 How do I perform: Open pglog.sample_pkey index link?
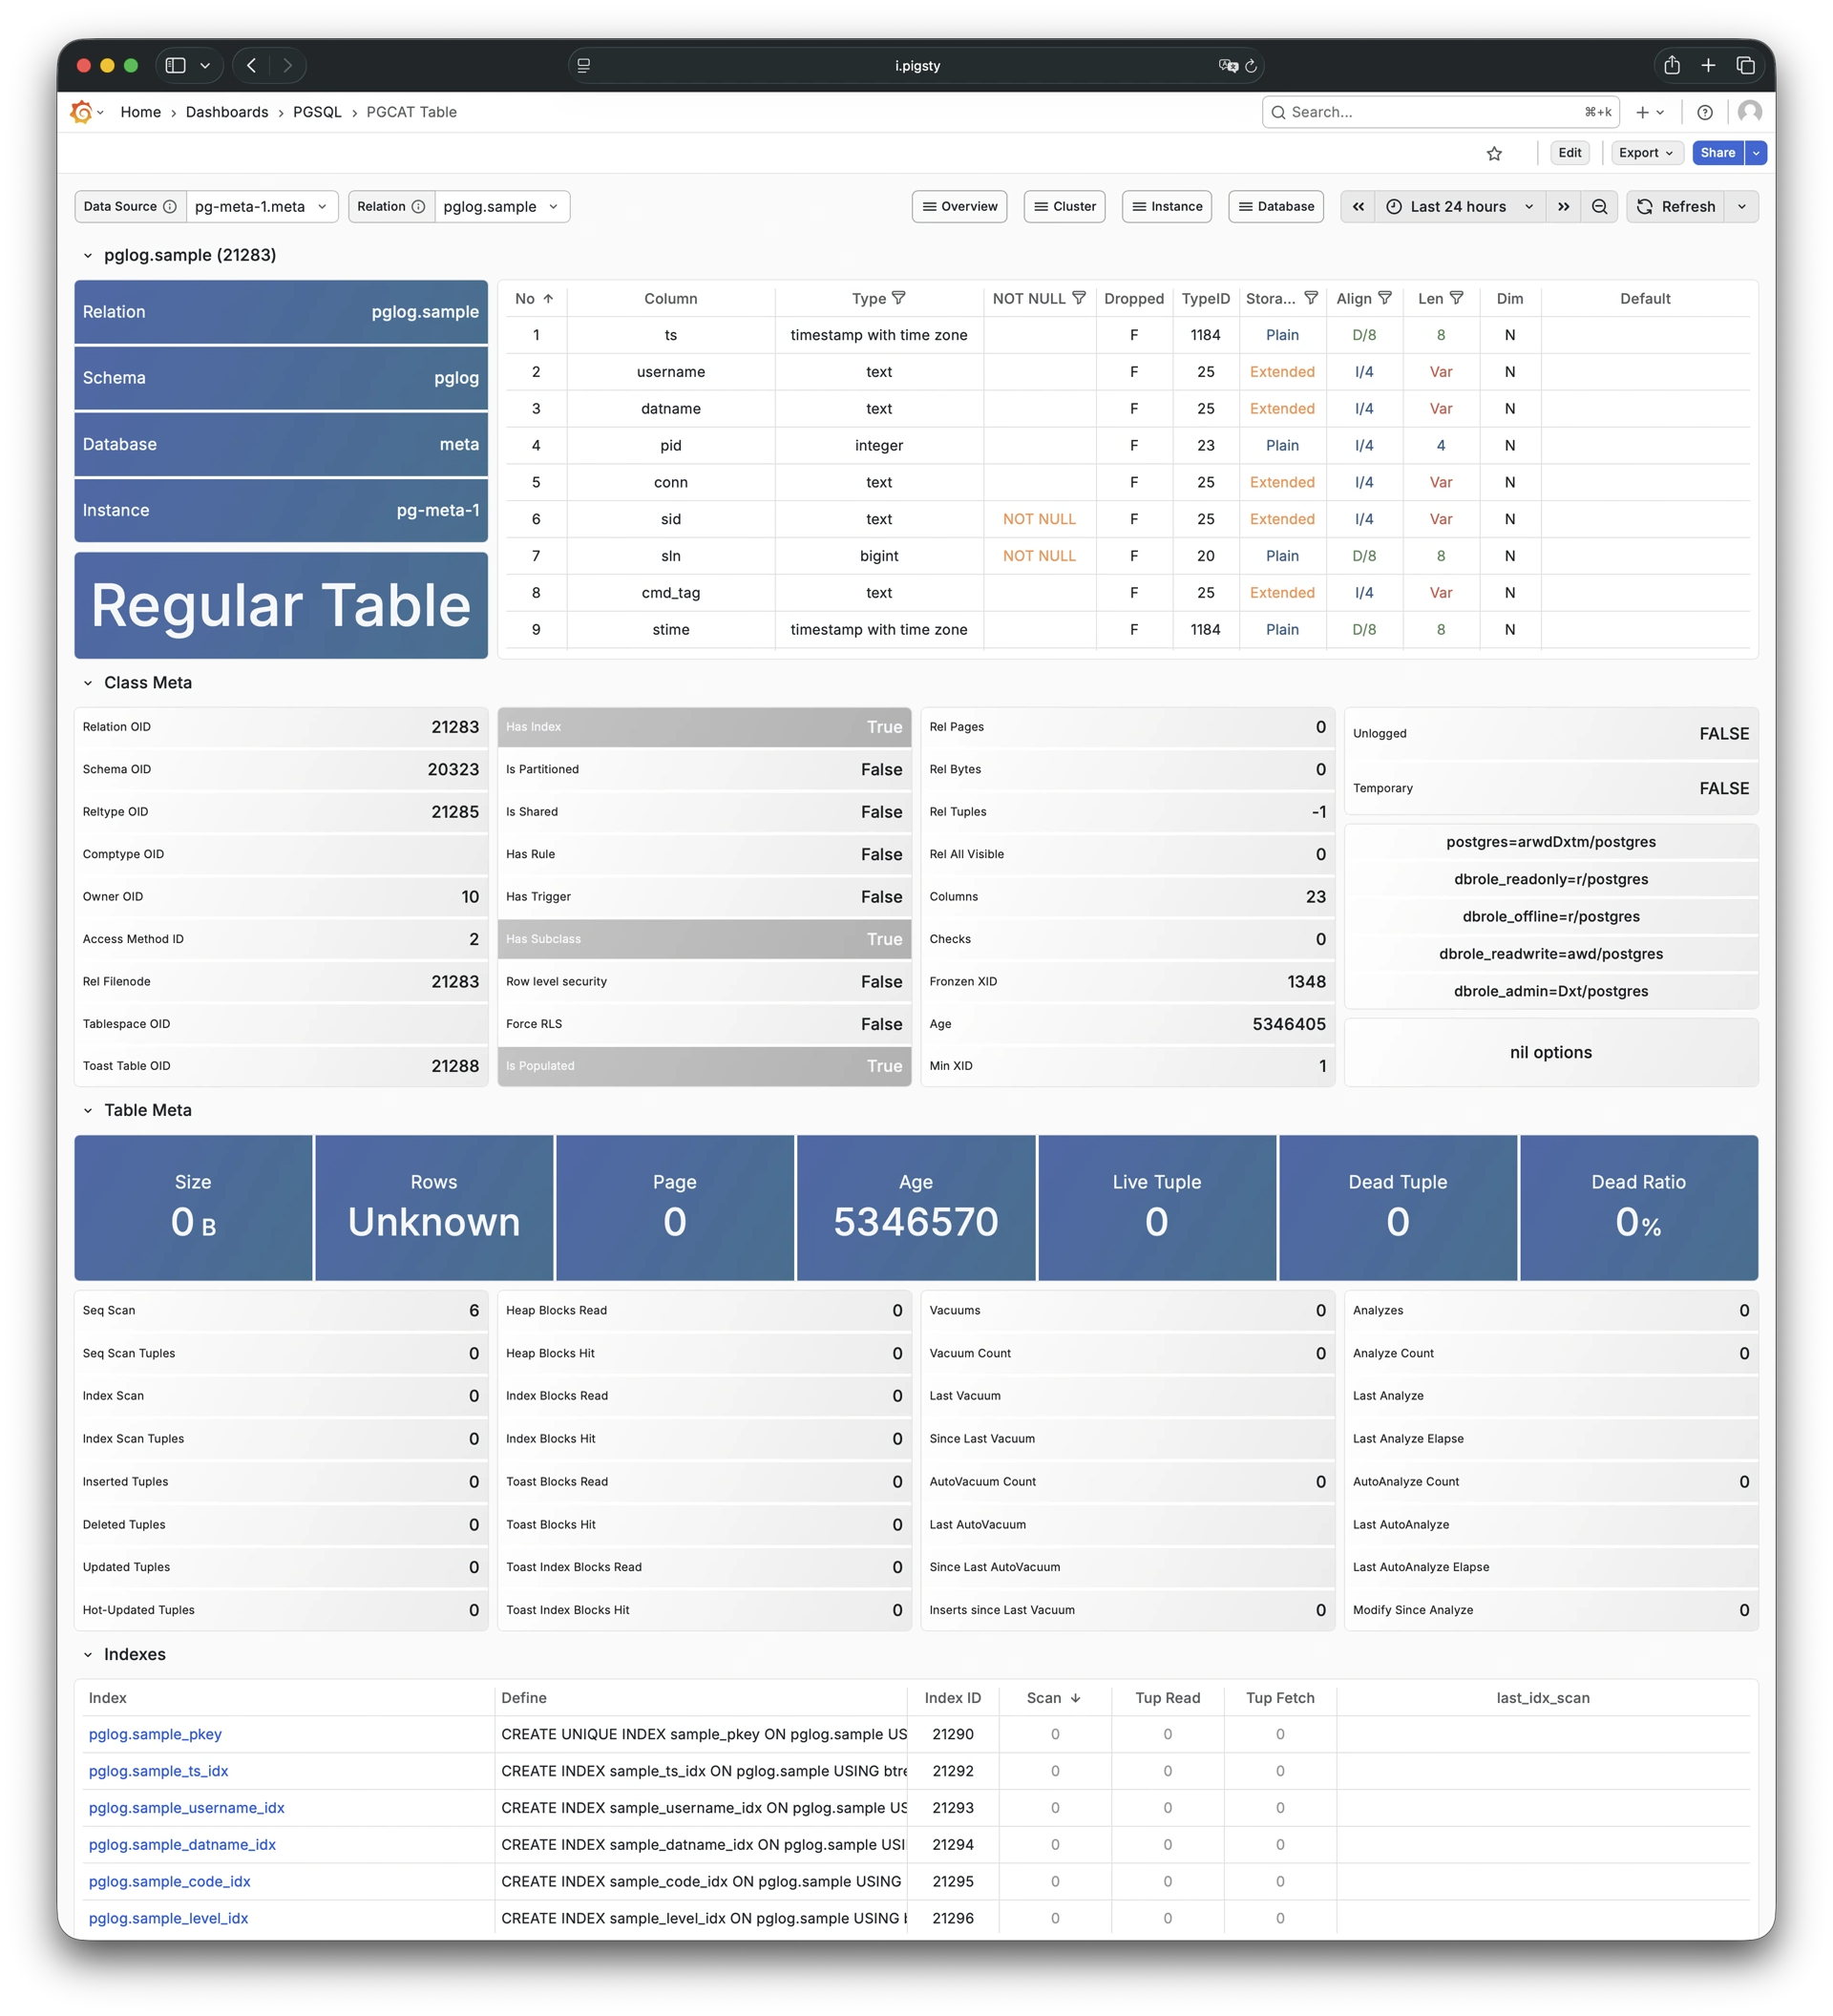155,1734
